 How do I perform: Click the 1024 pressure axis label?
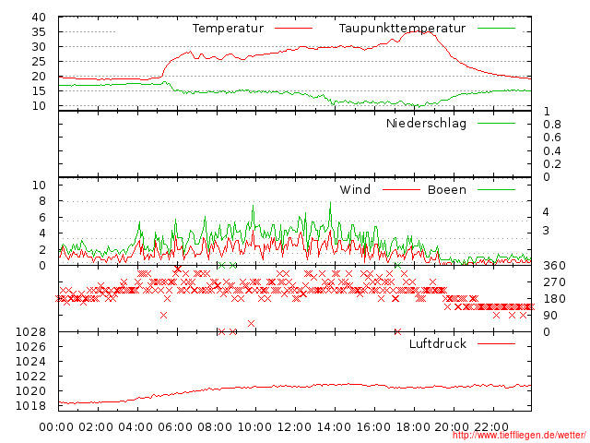30,362
